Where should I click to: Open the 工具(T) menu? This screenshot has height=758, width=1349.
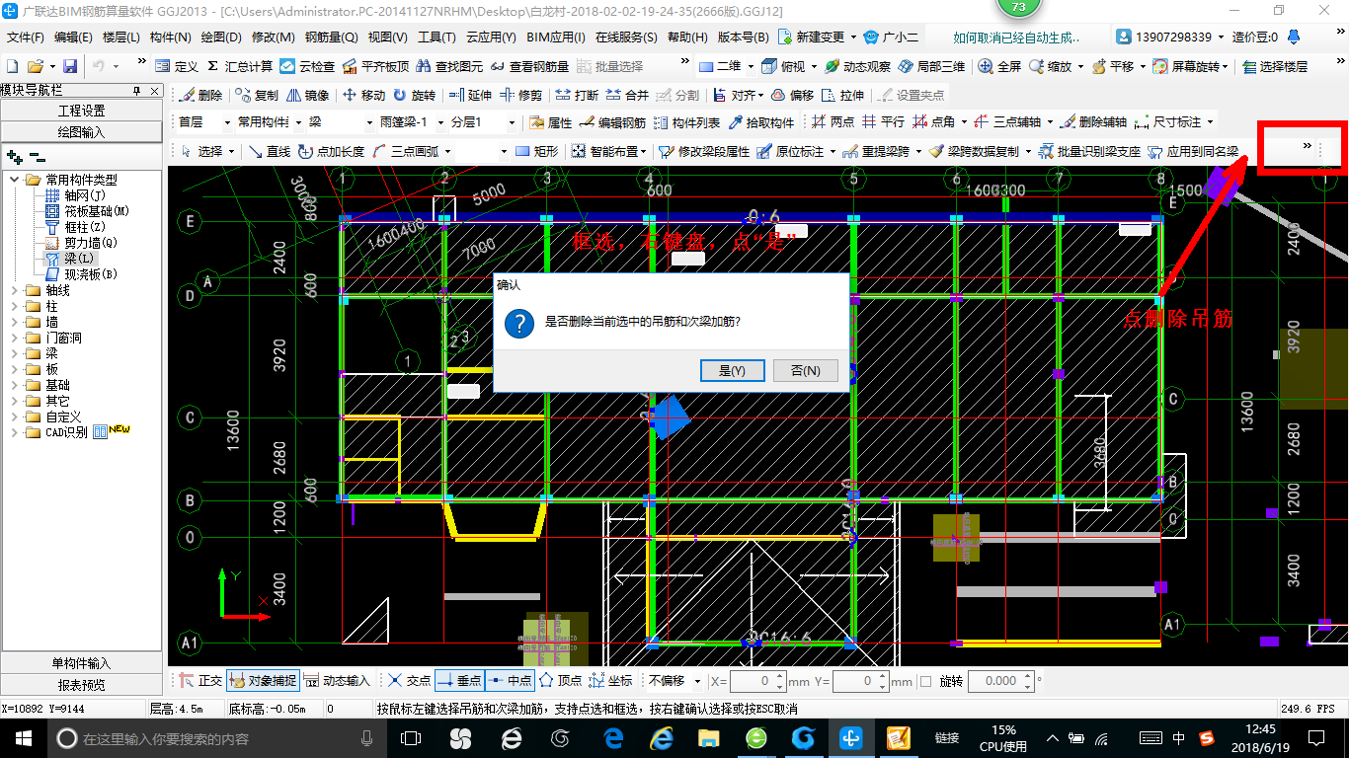click(x=436, y=38)
